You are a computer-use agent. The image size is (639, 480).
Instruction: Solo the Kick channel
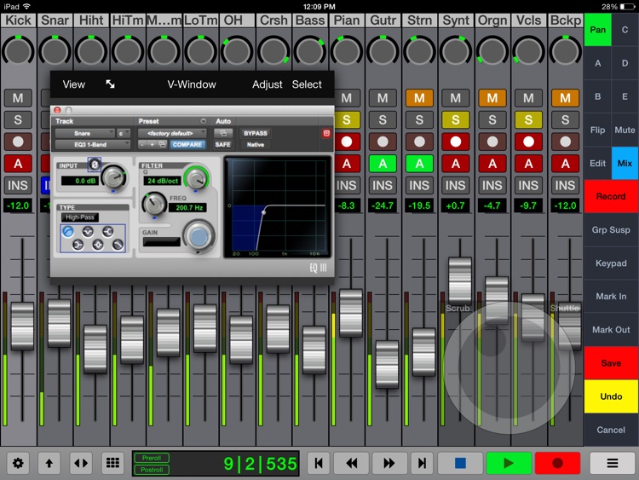point(18,120)
